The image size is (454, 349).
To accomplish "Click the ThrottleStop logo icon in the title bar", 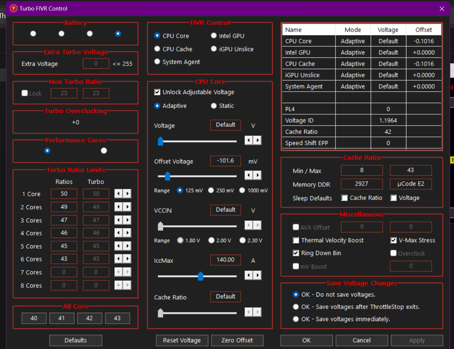I will 13,8.
